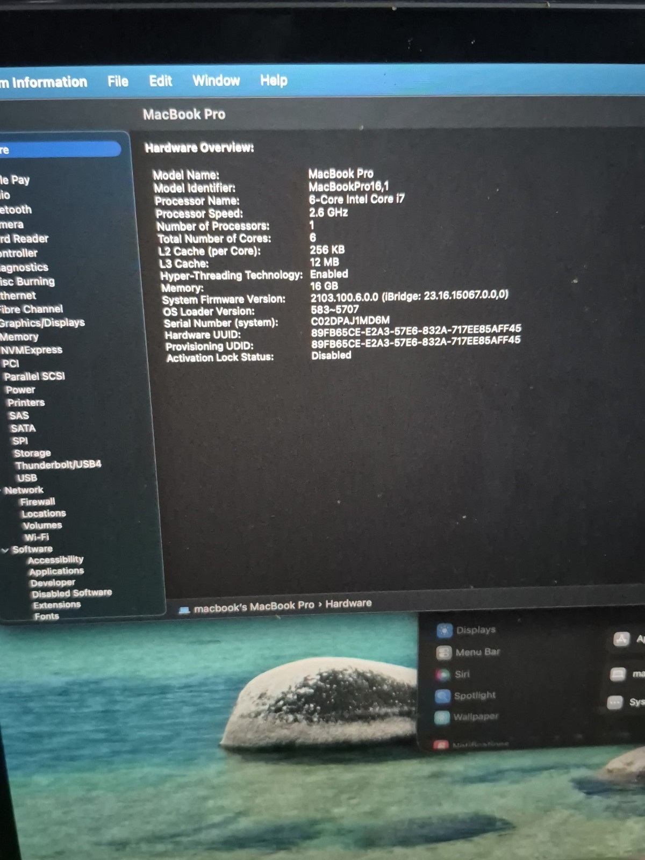This screenshot has height=860, width=645.
Task: Select Memory in the sidebar list
Action: click(x=19, y=336)
